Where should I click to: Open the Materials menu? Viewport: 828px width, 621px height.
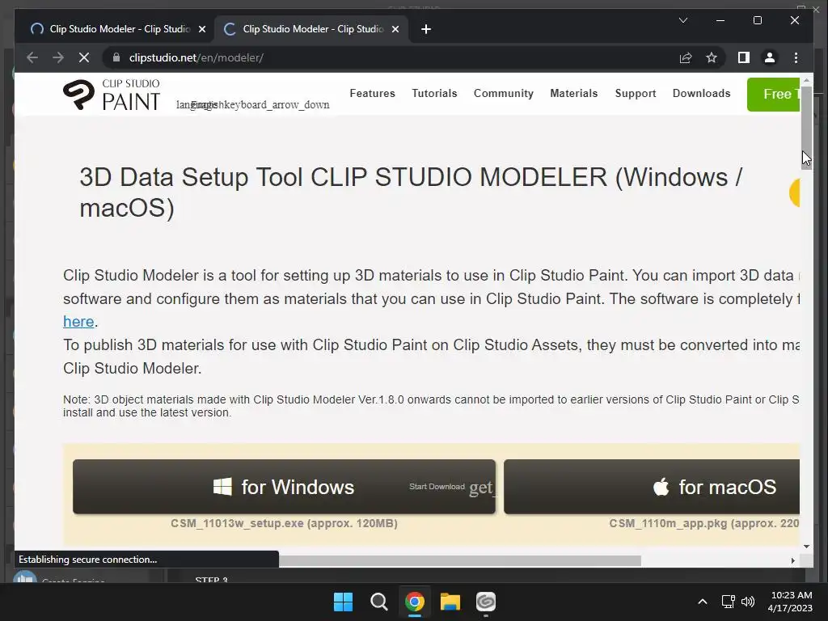(x=573, y=94)
